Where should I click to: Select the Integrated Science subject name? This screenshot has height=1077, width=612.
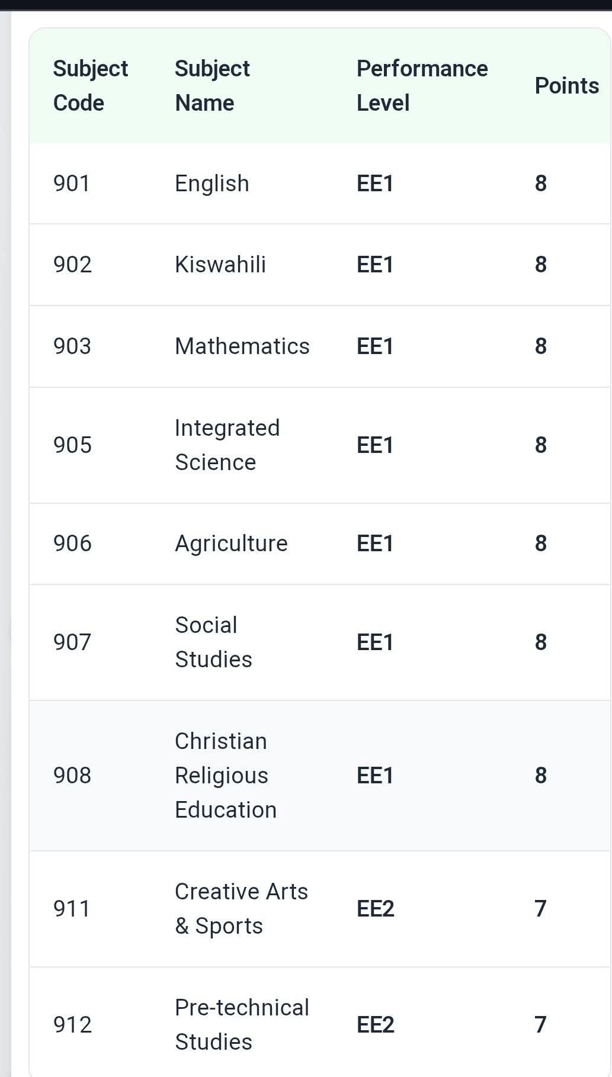click(227, 445)
